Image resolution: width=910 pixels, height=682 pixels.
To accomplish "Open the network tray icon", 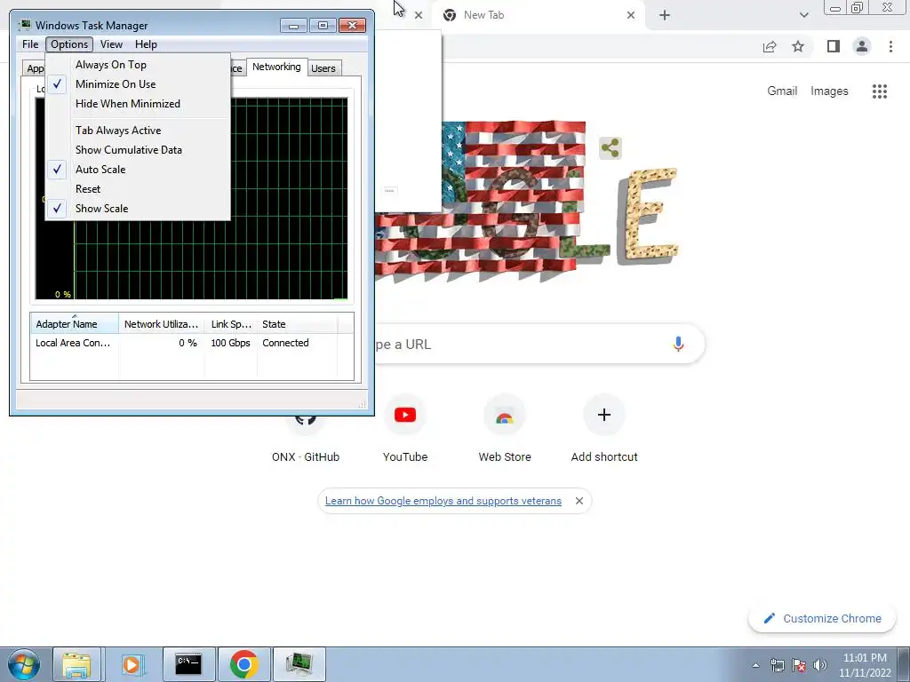I will tap(777, 665).
